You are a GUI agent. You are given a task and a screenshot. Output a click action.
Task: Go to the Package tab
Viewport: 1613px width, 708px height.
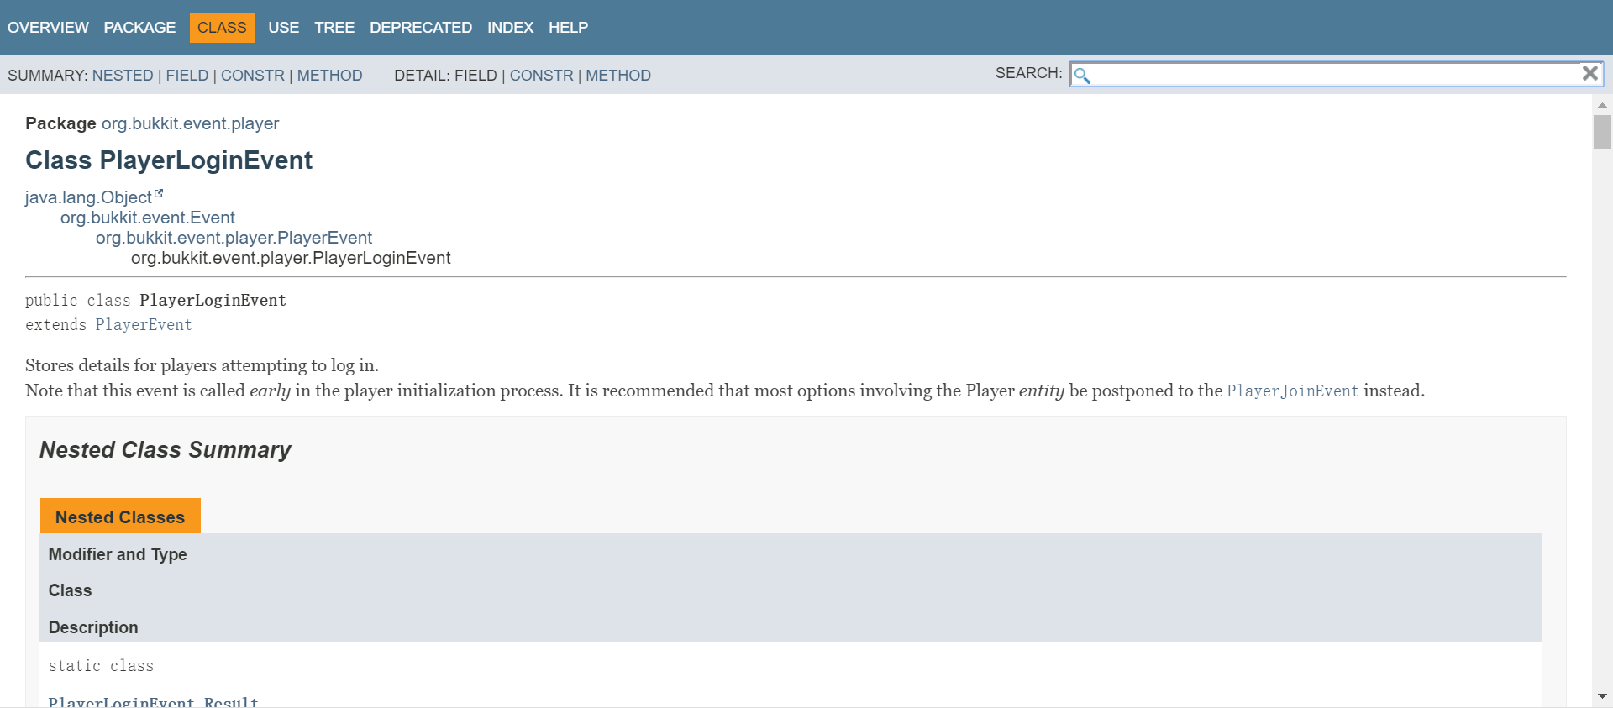pyautogui.click(x=139, y=28)
